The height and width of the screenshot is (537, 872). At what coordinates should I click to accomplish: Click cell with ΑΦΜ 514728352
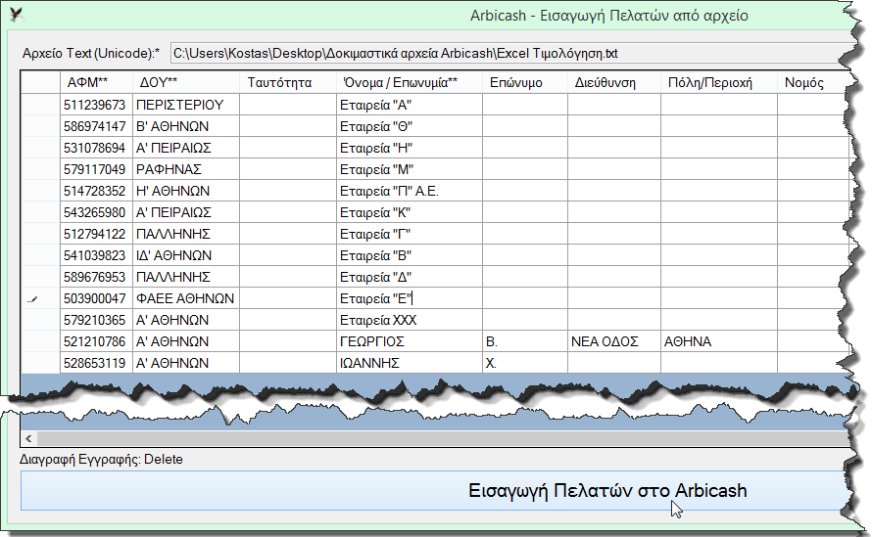pos(96,191)
